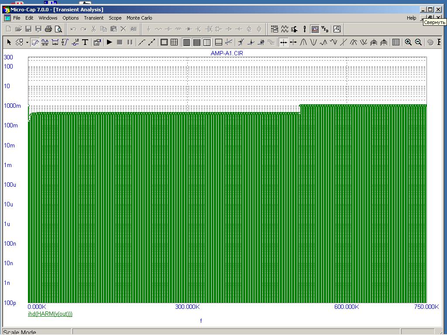Click the Low cursor function icon
447x335 pixels.
(334, 42)
